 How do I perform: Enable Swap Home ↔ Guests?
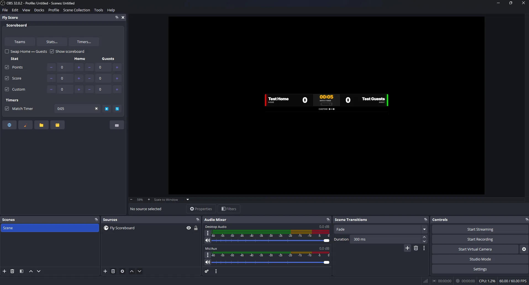[x=7, y=51]
